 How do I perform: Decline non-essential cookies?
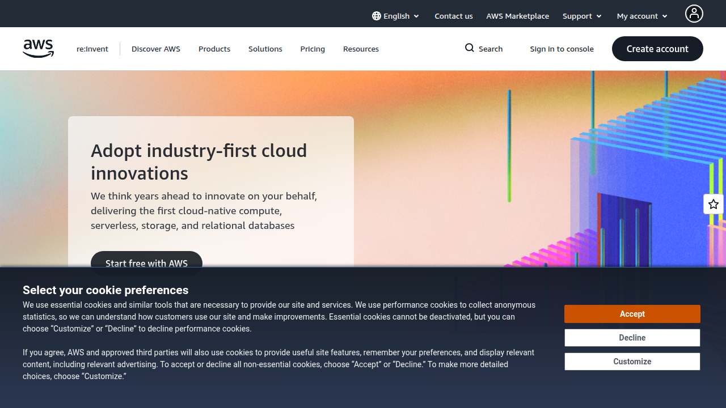coord(632,338)
